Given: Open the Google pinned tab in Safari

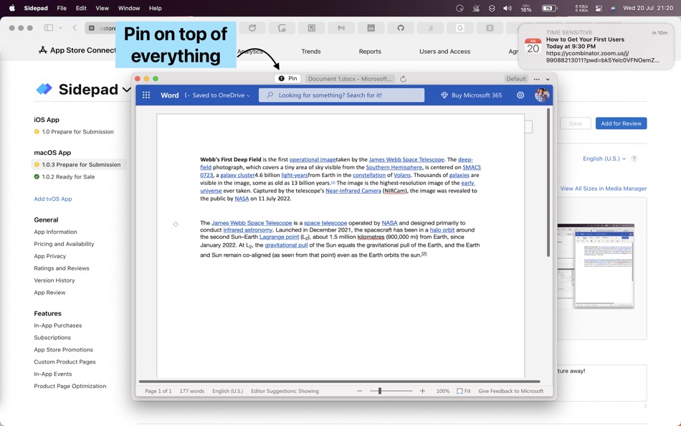Looking at the screenshot, I should (460, 28).
